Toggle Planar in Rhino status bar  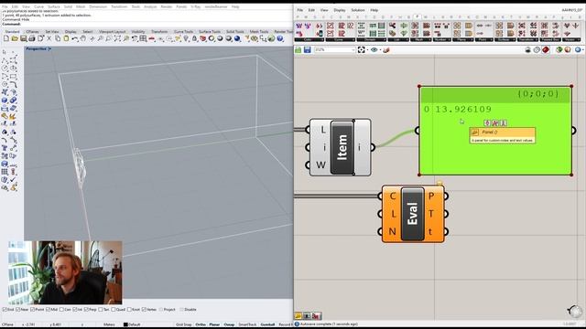click(x=214, y=324)
